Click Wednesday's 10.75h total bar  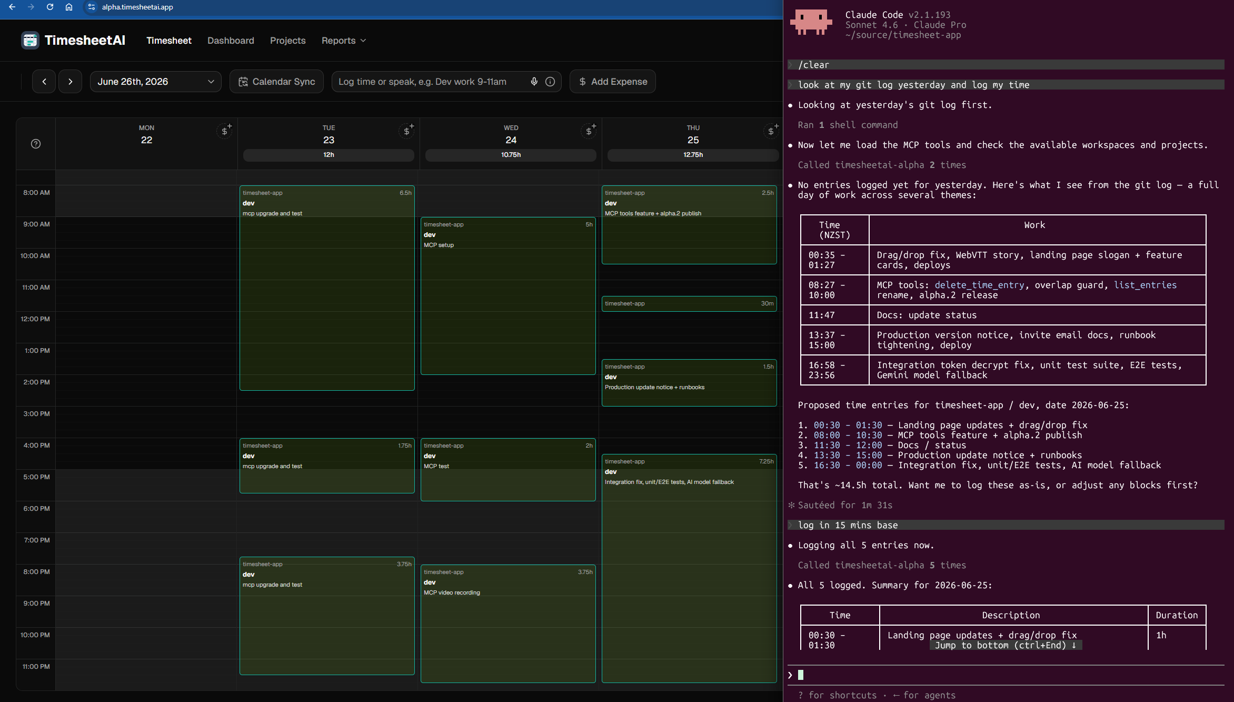click(511, 155)
